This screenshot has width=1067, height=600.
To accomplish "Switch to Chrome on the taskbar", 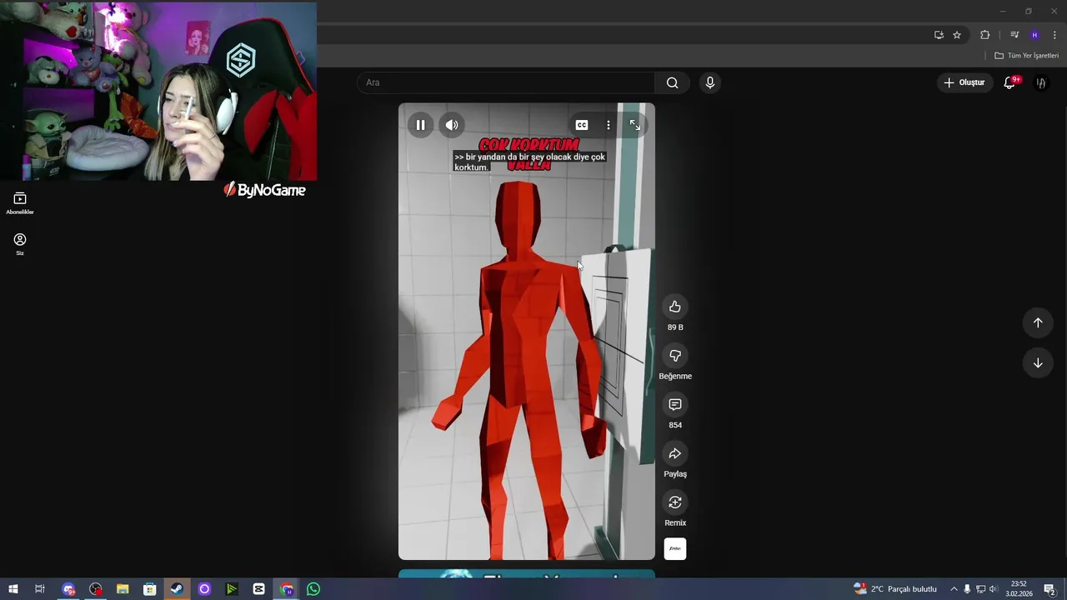I will coord(286,589).
